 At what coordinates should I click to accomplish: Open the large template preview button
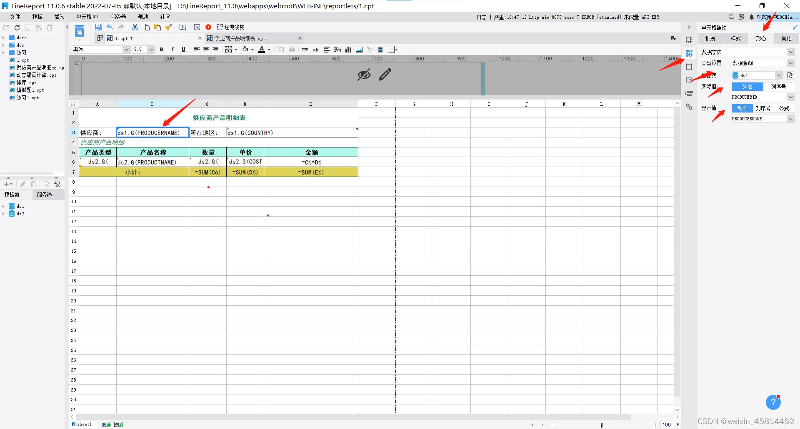click(x=79, y=31)
